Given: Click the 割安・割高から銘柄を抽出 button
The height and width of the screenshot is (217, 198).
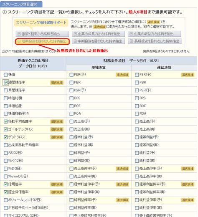Looking at the screenshot, I should pyautogui.click(x=42, y=34).
